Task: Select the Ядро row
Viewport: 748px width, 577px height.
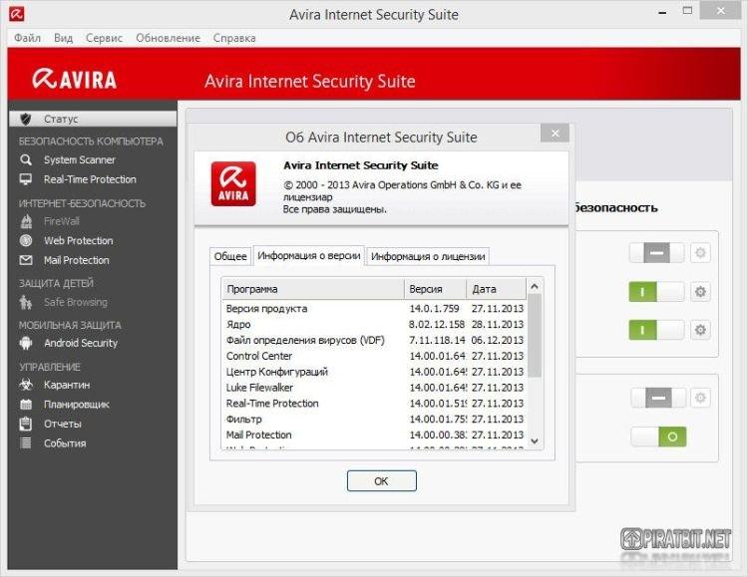Action: (x=374, y=324)
